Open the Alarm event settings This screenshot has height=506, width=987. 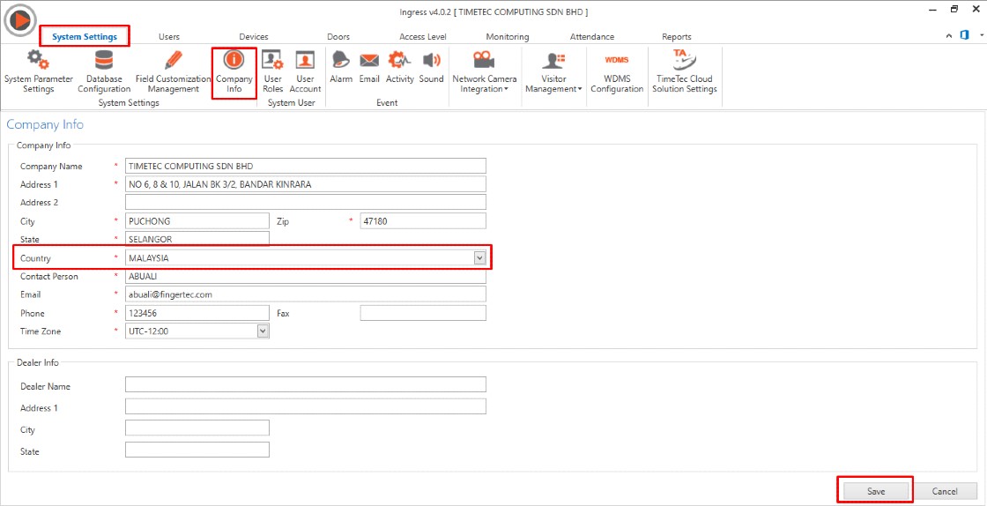[341, 67]
